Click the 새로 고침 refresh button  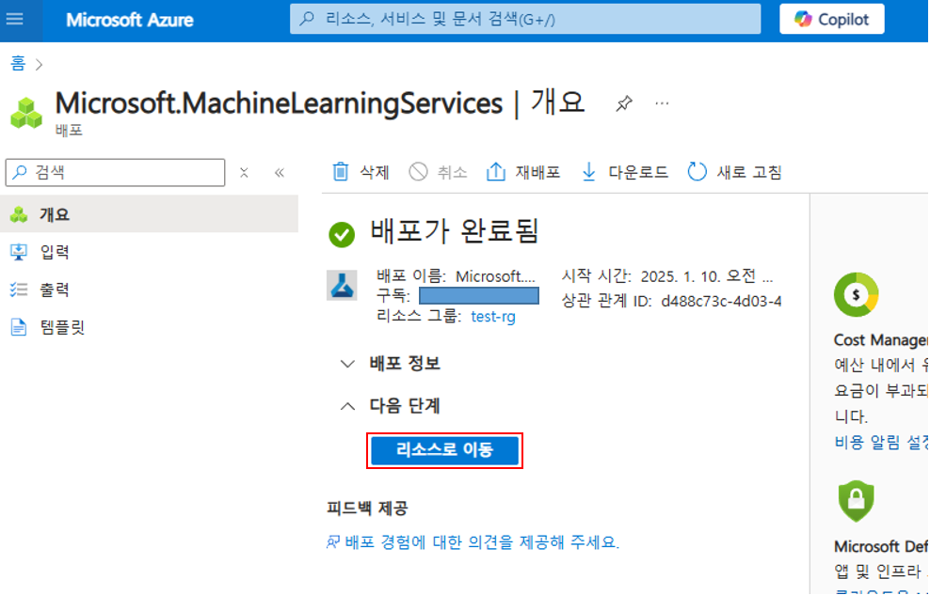pos(734,172)
